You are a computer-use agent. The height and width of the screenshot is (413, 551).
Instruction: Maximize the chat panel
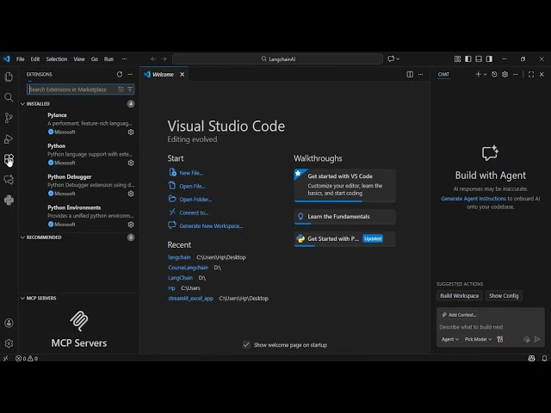531,75
